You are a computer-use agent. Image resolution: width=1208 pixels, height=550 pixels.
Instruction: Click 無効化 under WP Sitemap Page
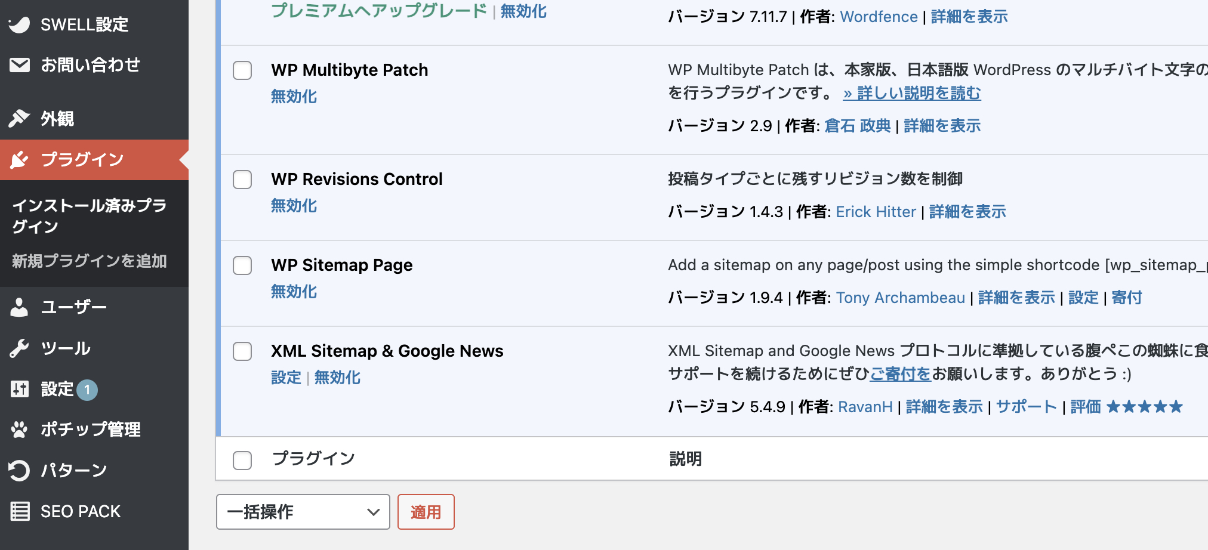tap(294, 292)
